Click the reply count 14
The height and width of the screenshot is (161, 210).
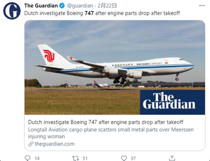(37, 158)
